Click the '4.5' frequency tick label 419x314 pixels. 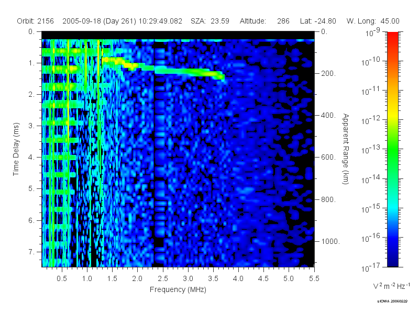(x=263, y=278)
